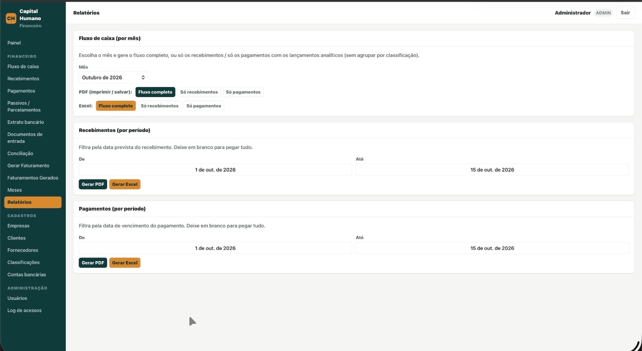Image resolution: width=642 pixels, height=351 pixels.
Task: Select the Pagamentos Até date field
Action: (x=492, y=248)
